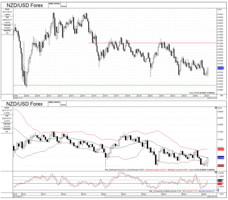This screenshot has height=200, width=228.
Task: Click the red 0.5534 lower Bollinger tag
Action: (220, 166)
